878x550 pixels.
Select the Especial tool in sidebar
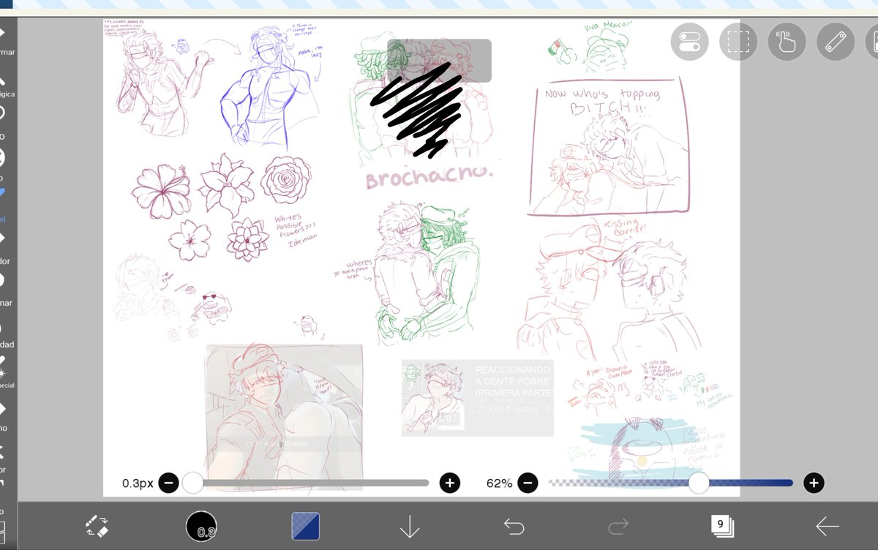coord(6,373)
